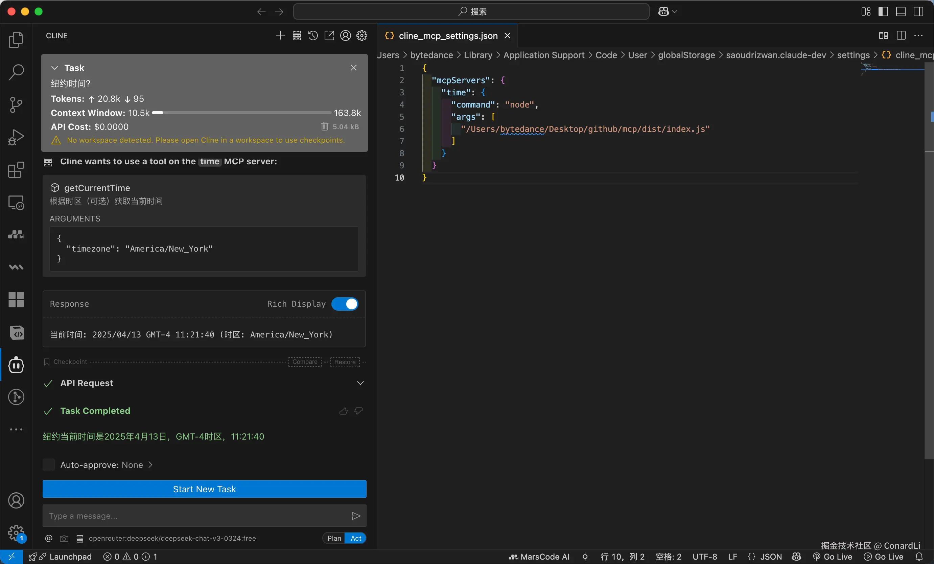Viewport: 934px width, 564px height.
Task: Click the thumbs up feedback icon
Action: tap(344, 411)
